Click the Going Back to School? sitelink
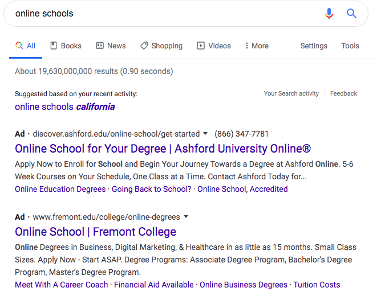This screenshot has height=304, width=381. click(151, 189)
